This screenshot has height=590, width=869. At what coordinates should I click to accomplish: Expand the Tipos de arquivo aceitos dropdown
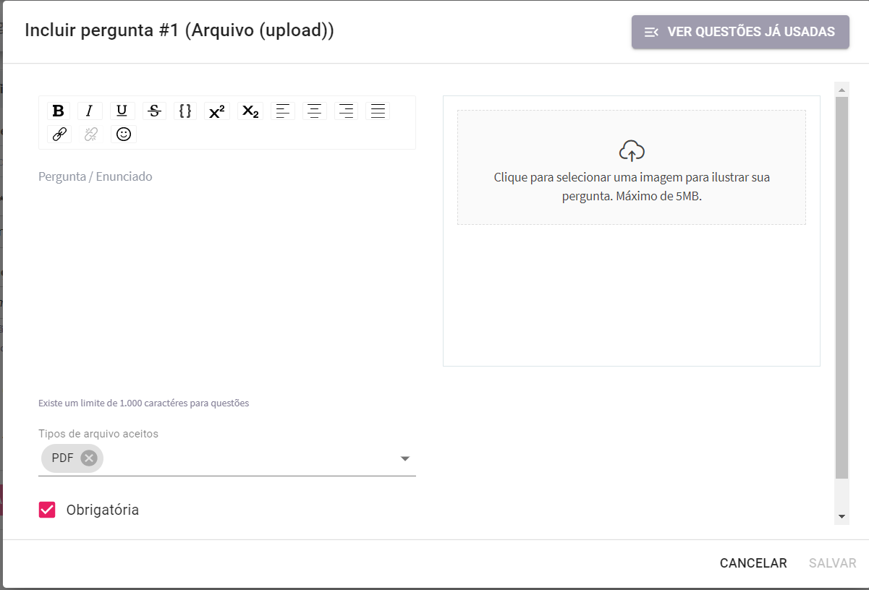pos(405,458)
